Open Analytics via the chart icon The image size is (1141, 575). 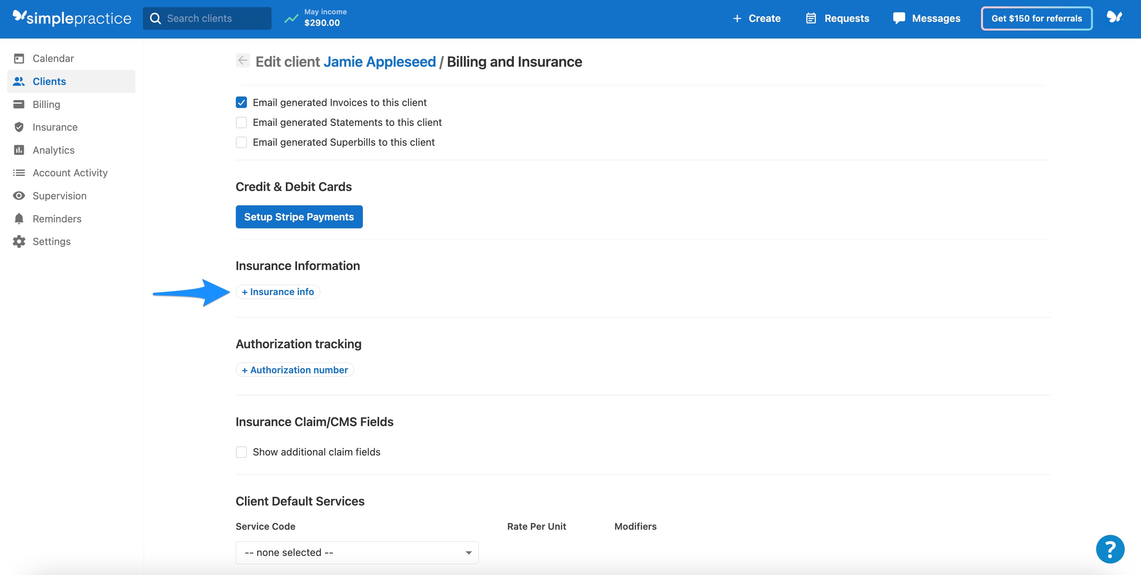pyautogui.click(x=19, y=150)
